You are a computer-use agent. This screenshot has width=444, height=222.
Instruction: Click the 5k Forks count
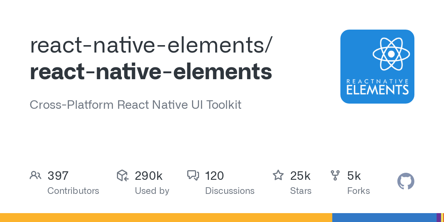click(354, 176)
